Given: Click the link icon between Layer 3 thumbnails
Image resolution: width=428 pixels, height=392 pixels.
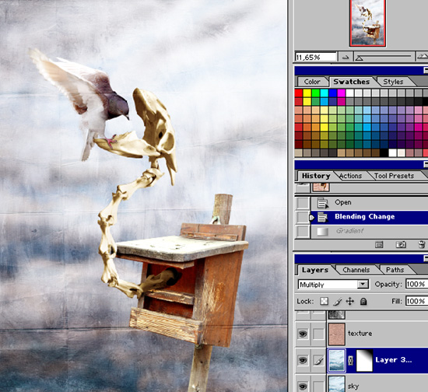Looking at the screenshot, I should [x=351, y=360].
